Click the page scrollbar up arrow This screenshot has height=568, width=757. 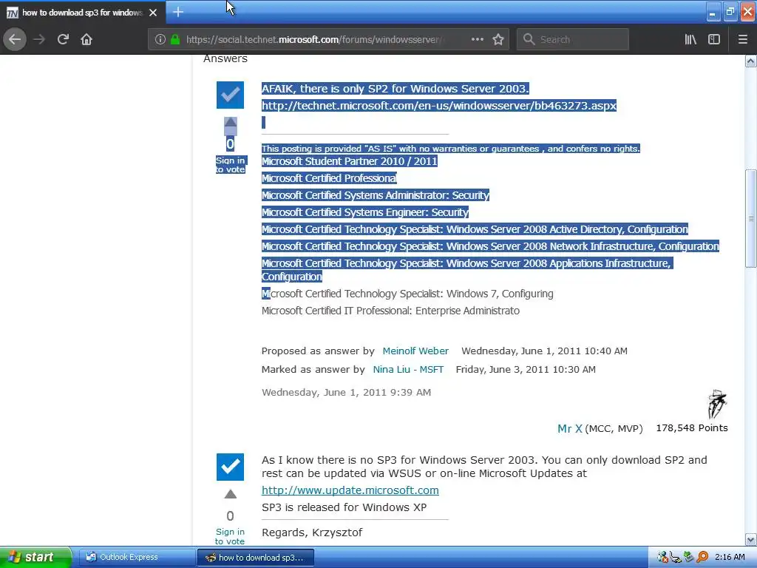coord(751,61)
